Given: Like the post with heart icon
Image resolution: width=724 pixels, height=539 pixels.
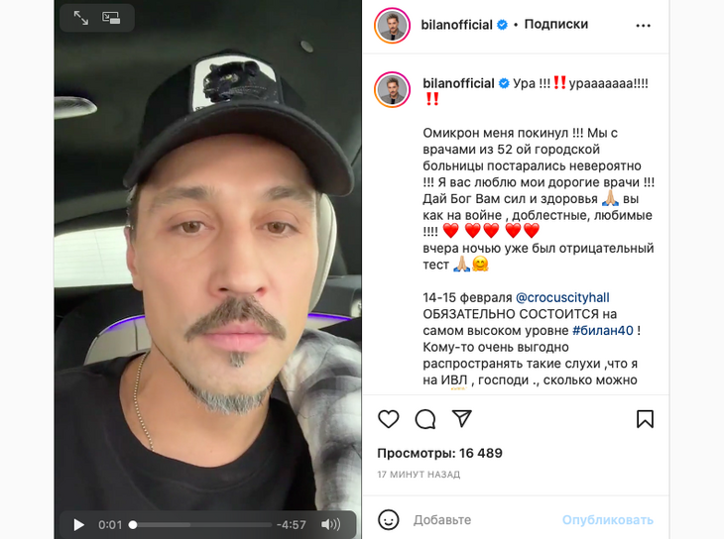Looking at the screenshot, I should 389,419.
